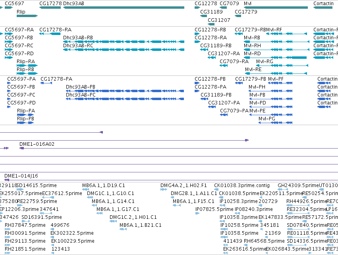Select the Mvl-PG protein glyph
Viewport: 338px width, 255px height.
(x=276, y=123)
